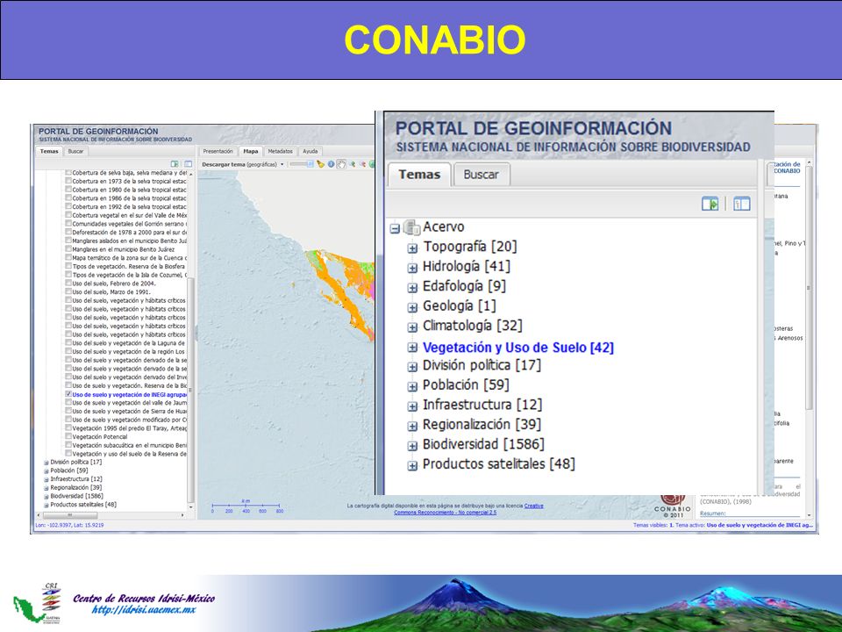Click the green-arrow panel icon in the enlarged Temas panel
This screenshot has width=842, height=632.
(x=710, y=204)
